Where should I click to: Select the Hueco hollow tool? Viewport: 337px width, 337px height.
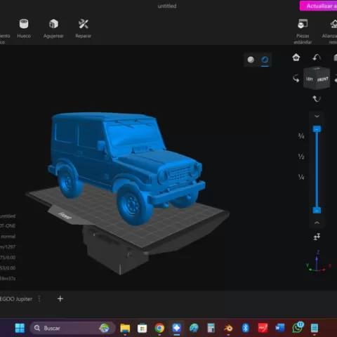24,28
